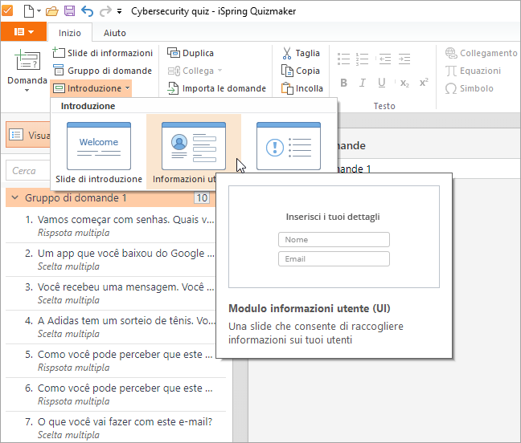This screenshot has height=443, width=521.
Task: Open folder icon in quick access toolbar
Action: (52, 11)
